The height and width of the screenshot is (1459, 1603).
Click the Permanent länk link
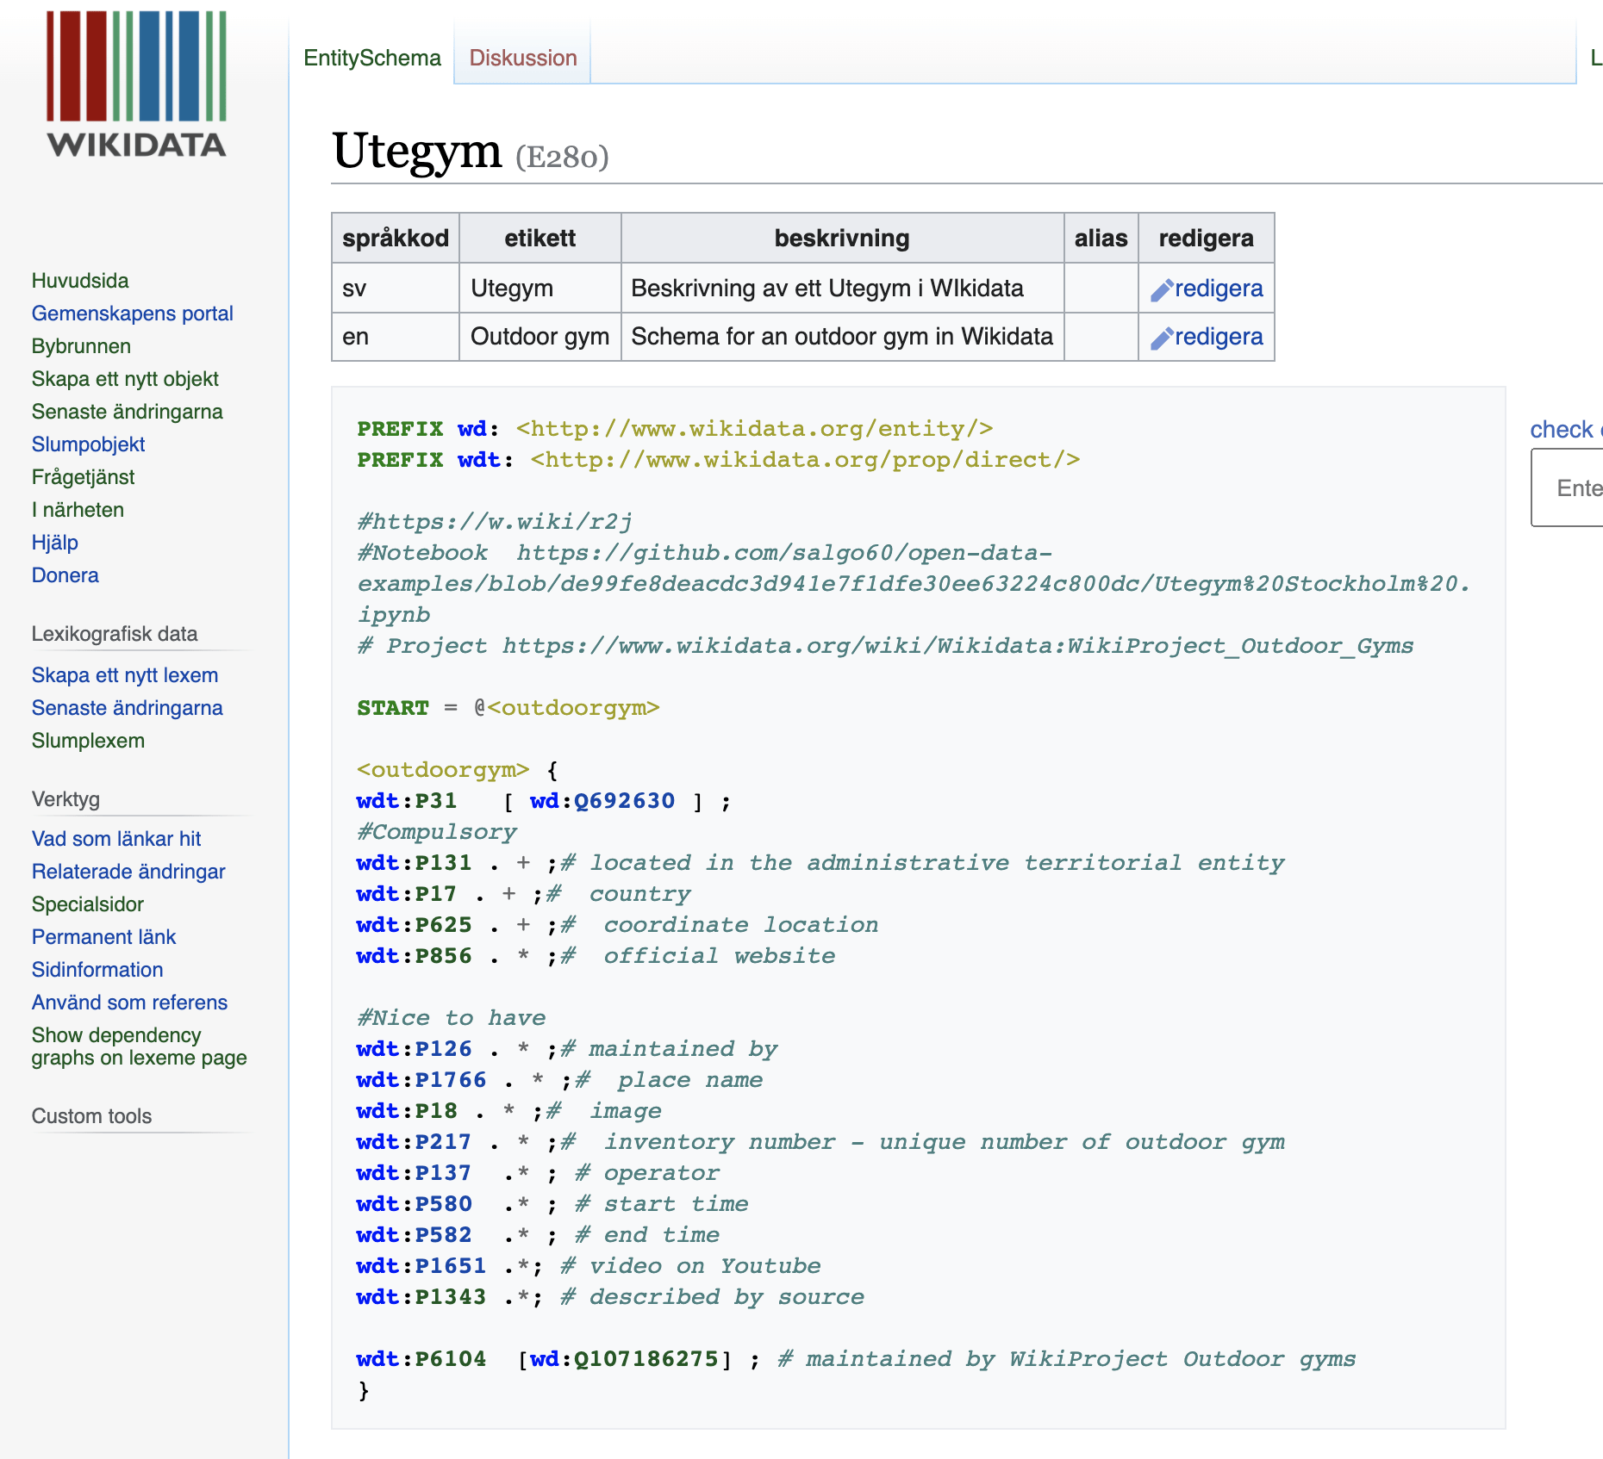pos(103,937)
